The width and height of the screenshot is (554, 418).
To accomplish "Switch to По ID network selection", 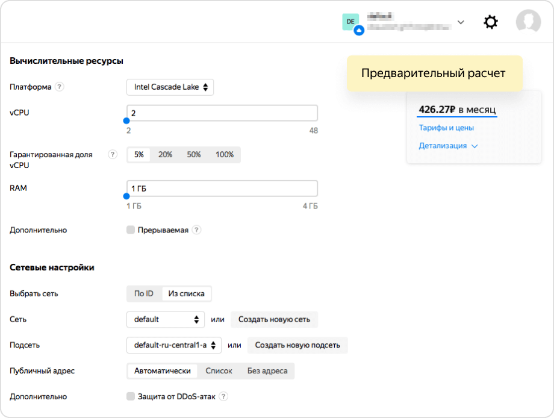I will [143, 294].
